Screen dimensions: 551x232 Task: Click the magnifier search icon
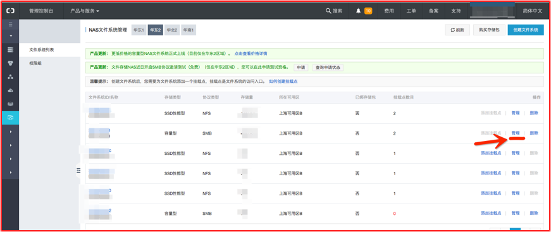pos(328,11)
